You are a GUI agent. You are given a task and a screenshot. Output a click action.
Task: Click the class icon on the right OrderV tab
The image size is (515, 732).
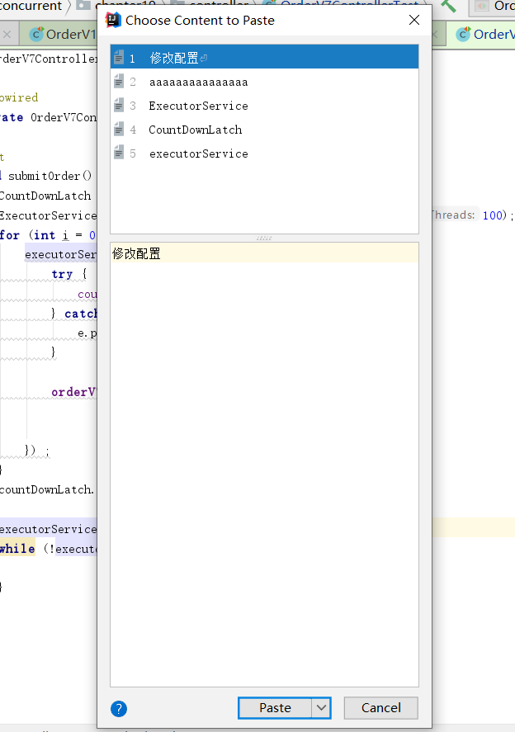click(463, 34)
